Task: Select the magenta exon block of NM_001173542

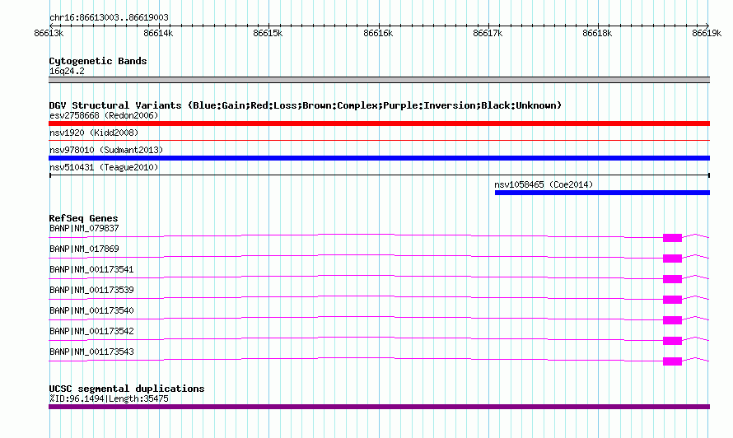Action: pos(672,341)
